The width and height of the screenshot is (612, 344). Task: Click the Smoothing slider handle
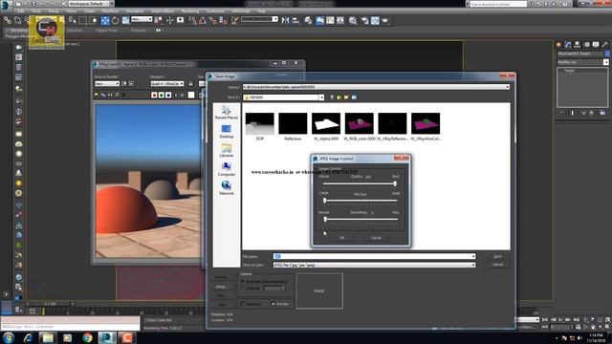point(325,219)
